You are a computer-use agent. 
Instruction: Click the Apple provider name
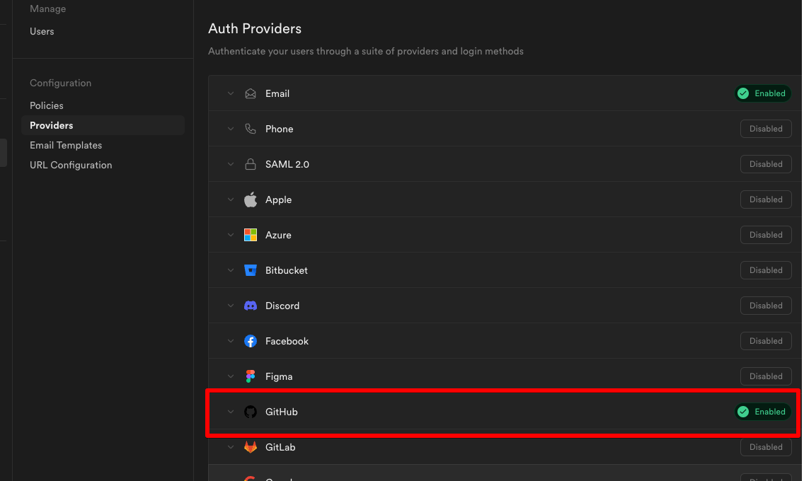click(x=278, y=199)
